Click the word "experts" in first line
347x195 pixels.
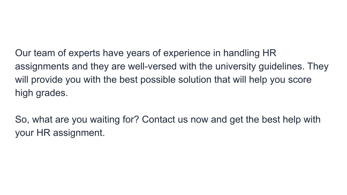[x=84, y=53]
